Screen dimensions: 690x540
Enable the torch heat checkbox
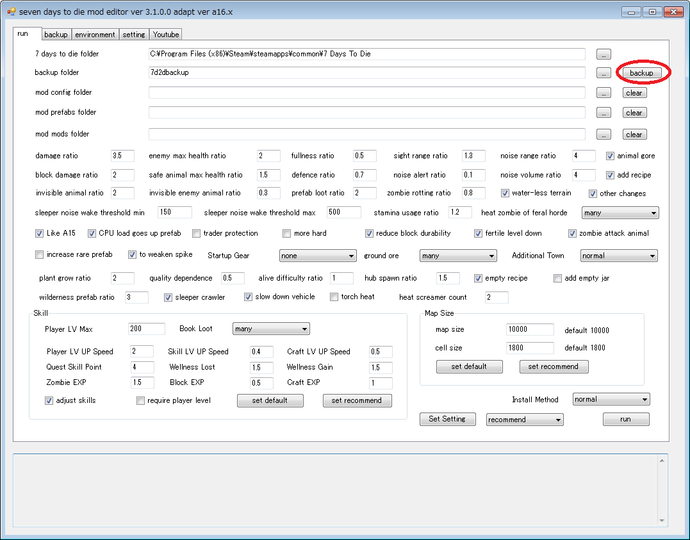334,297
